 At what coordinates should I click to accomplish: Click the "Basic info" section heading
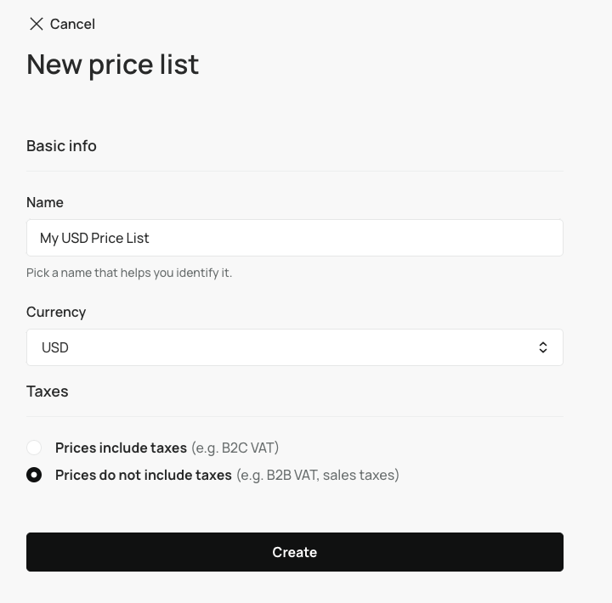click(61, 145)
